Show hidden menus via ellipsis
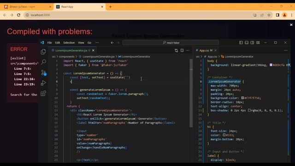Image resolution: width=295 pixels, height=166 pixels. (97, 43)
